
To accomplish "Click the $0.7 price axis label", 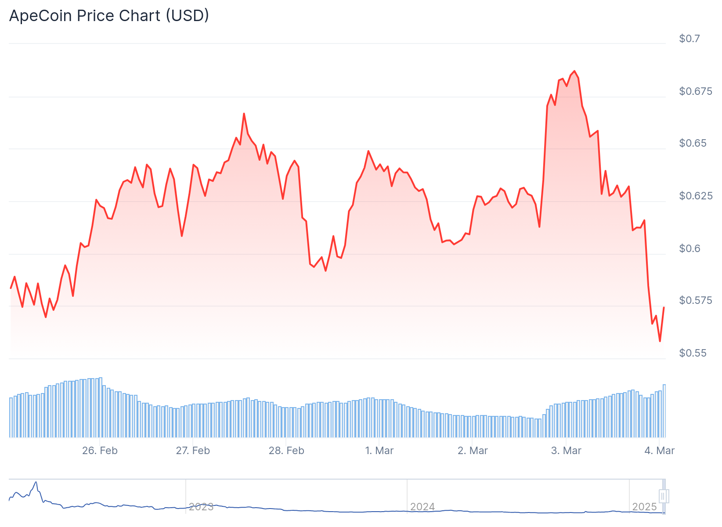I will (690, 39).
